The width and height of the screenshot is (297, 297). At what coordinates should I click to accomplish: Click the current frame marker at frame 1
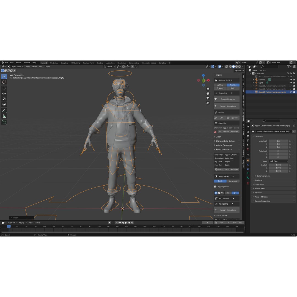pyautogui.click(x=9, y=226)
